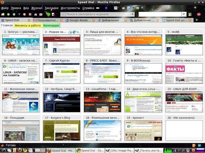Click the Stop loading icon
Image resolution: width=205 pixels, height=153 pixels.
coord(30,14)
